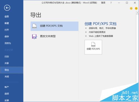
Task: Choose 打开 from the sidebar
Action: point(7,30)
